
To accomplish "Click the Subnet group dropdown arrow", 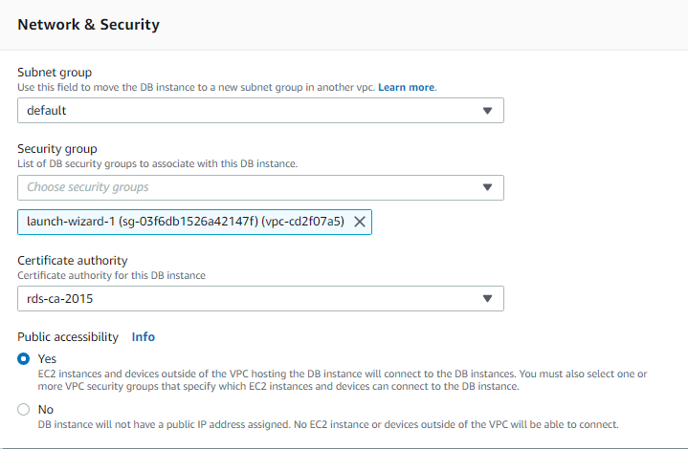I will coord(487,111).
